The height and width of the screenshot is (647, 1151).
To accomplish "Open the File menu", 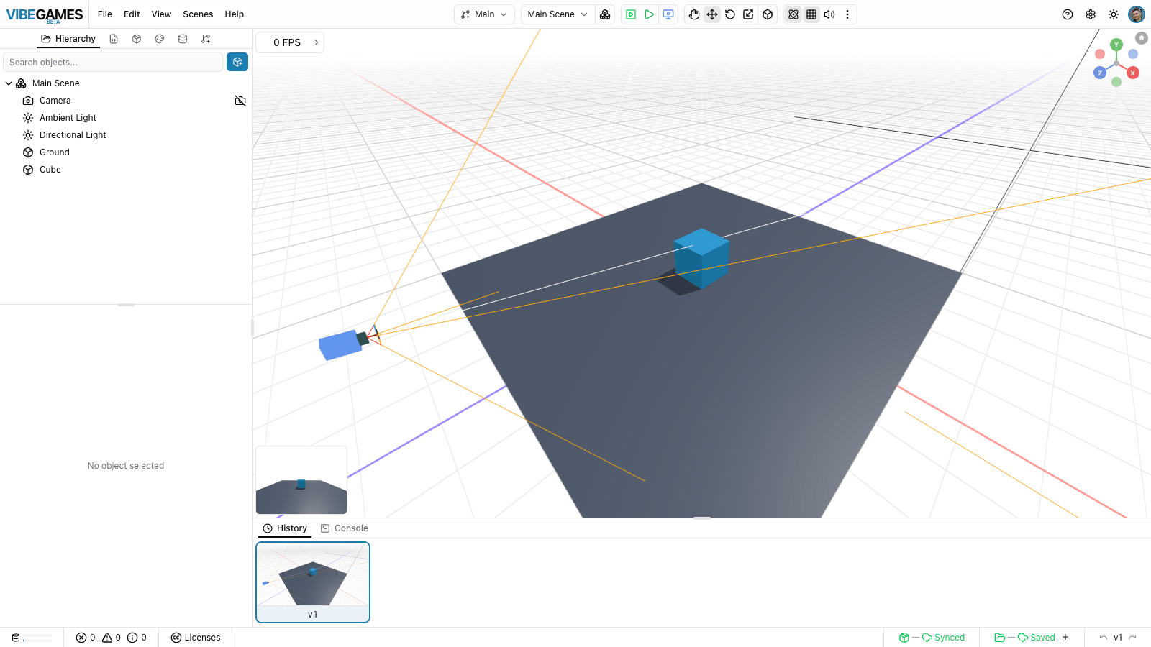I will [105, 14].
